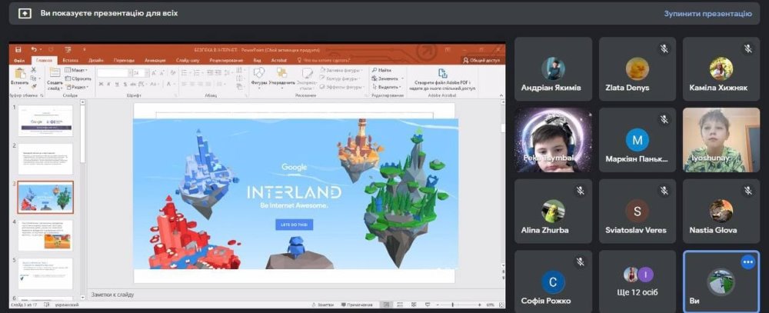Click the Упорядочить arrange icon
Image resolution: width=769 pixels, height=313 pixels.
(281, 72)
